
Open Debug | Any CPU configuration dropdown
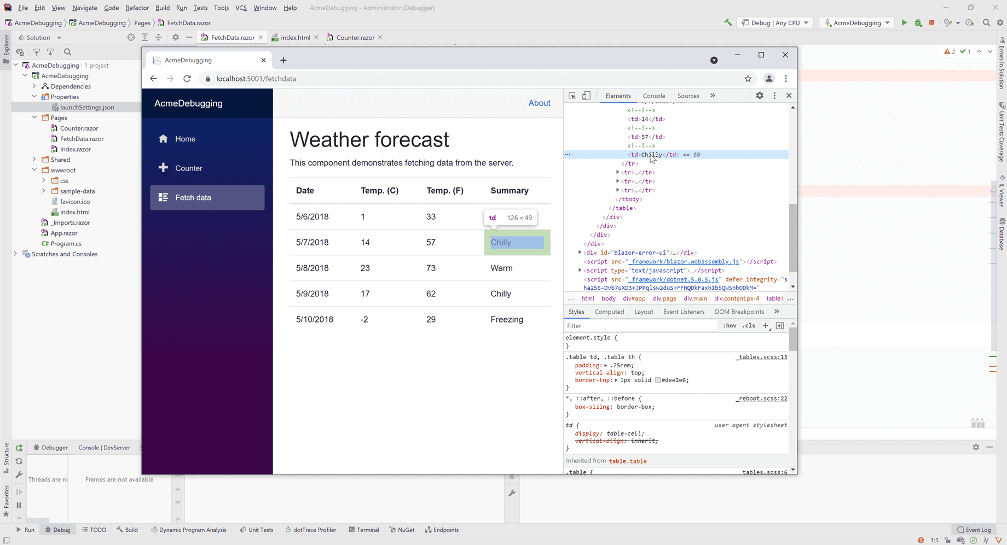click(x=775, y=22)
